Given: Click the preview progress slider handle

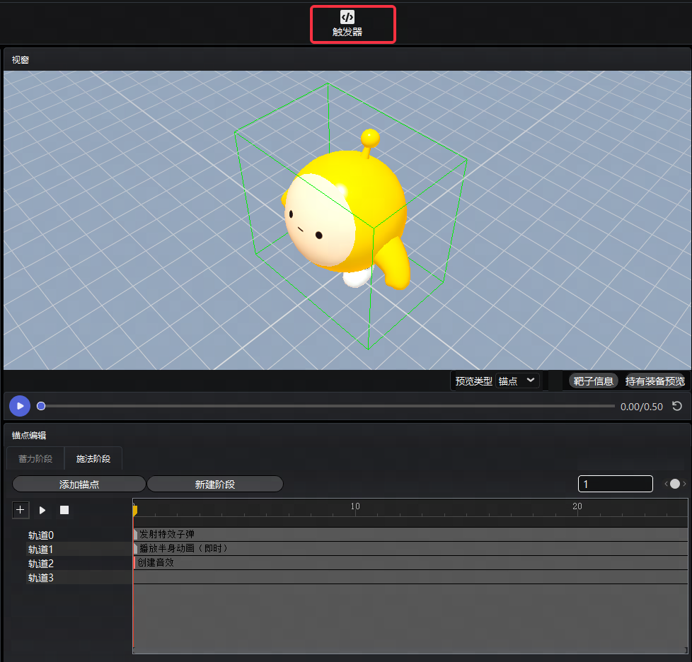Looking at the screenshot, I should (x=41, y=406).
